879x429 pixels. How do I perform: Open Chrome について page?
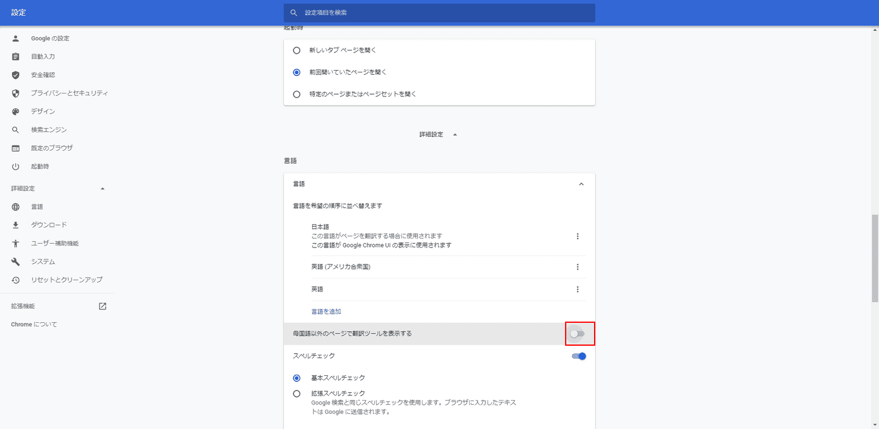[x=34, y=325]
